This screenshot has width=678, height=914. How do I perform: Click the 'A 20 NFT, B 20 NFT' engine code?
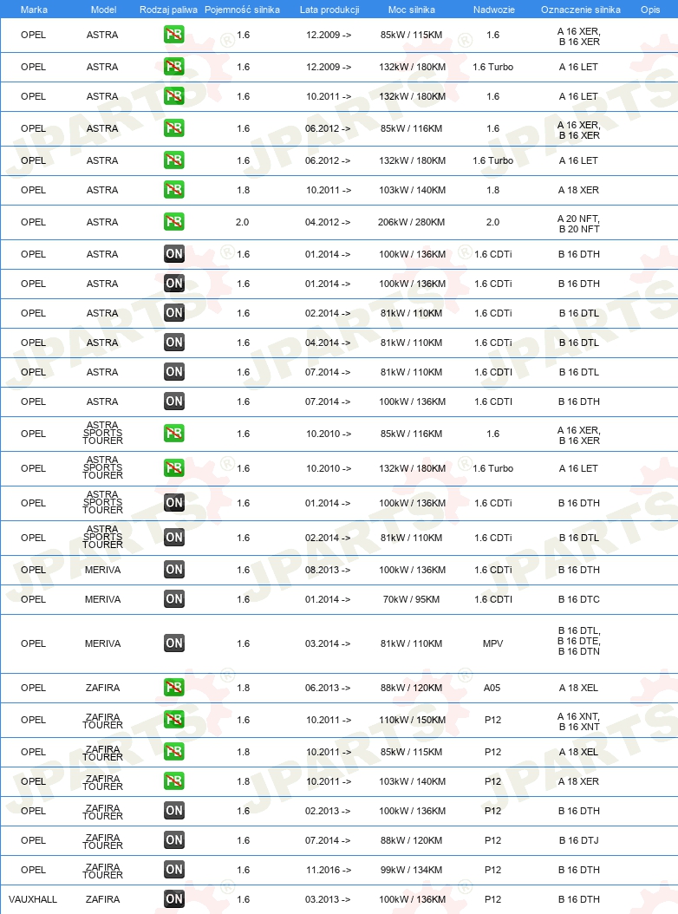579,224
